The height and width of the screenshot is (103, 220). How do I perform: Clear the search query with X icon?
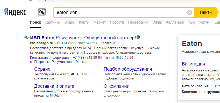tap(190, 12)
